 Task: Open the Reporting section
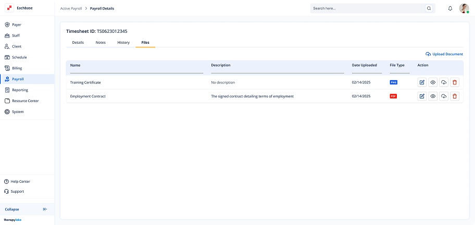(27, 90)
